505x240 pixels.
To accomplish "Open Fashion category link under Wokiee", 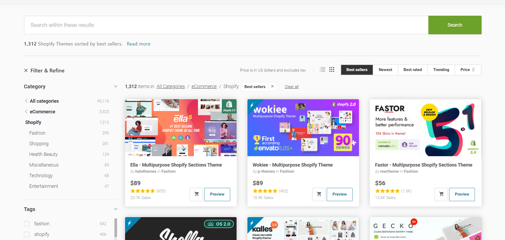I will pyautogui.click(x=287, y=171).
